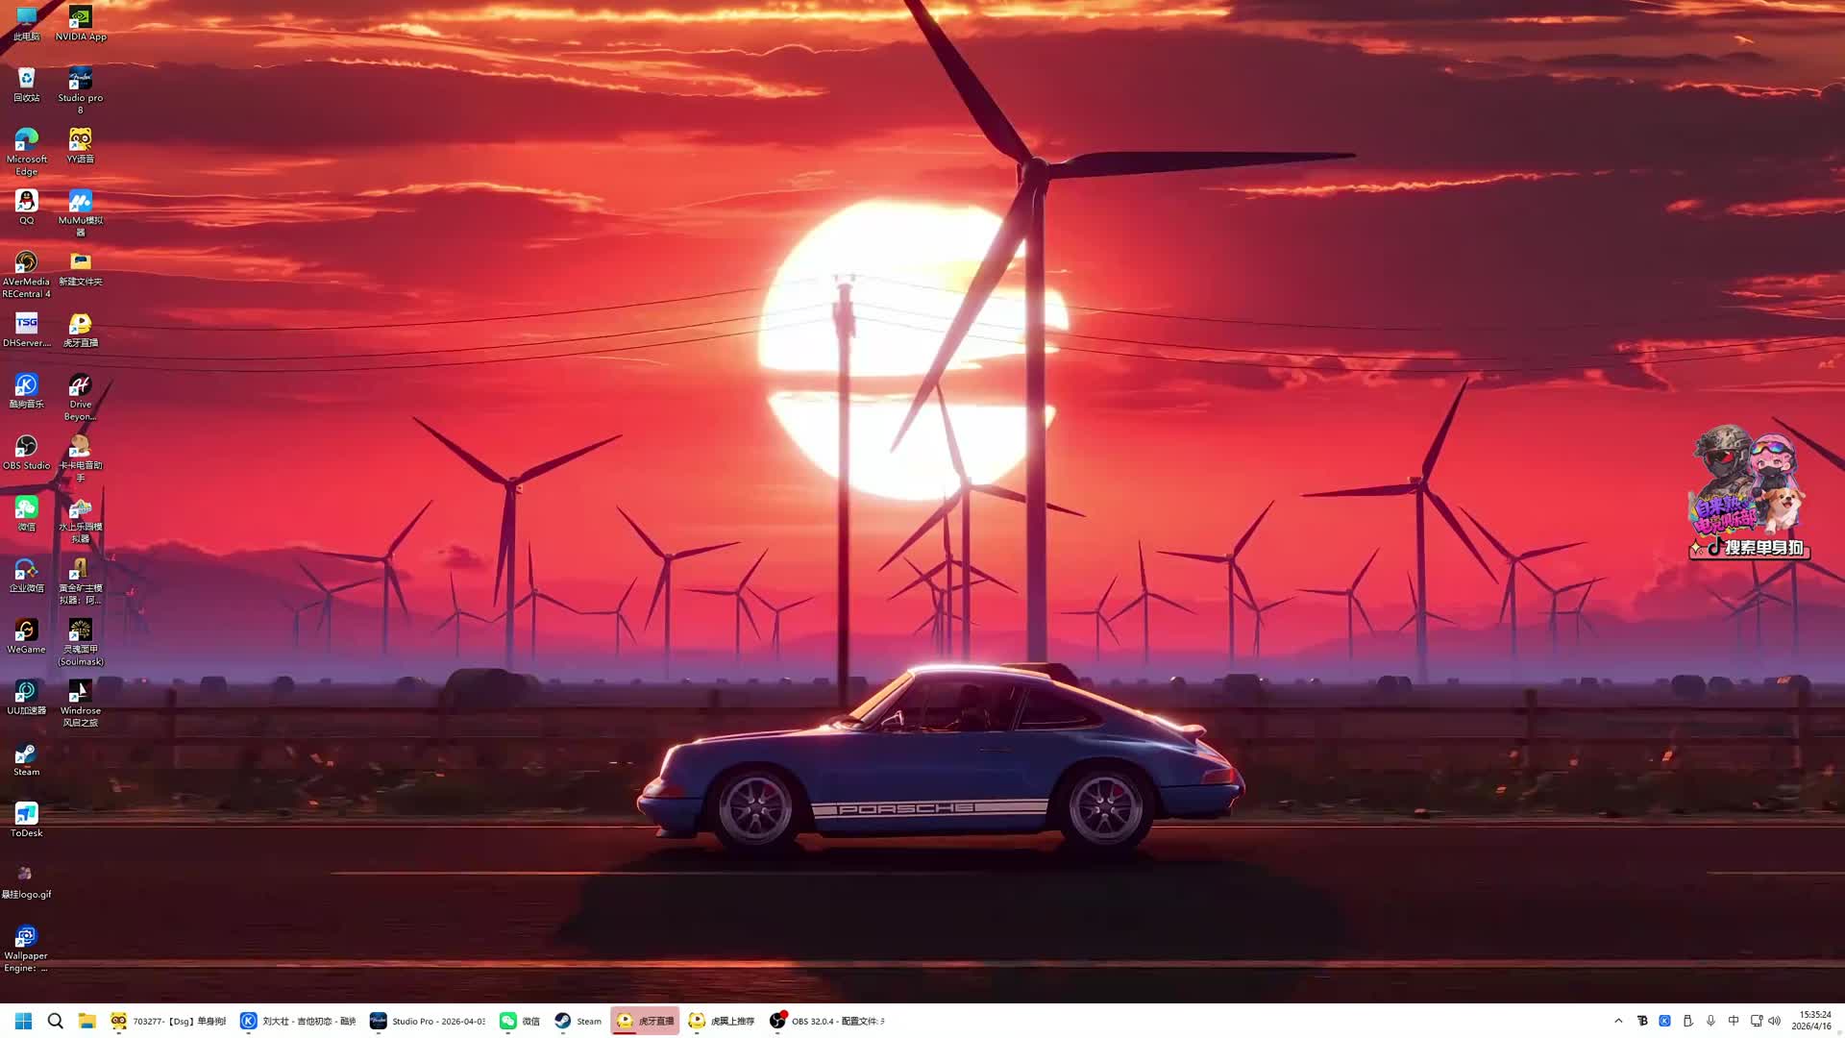Open the WeGame desktop shortcut
The image size is (1845, 1038).
pyautogui.click(x=26, y=631)
